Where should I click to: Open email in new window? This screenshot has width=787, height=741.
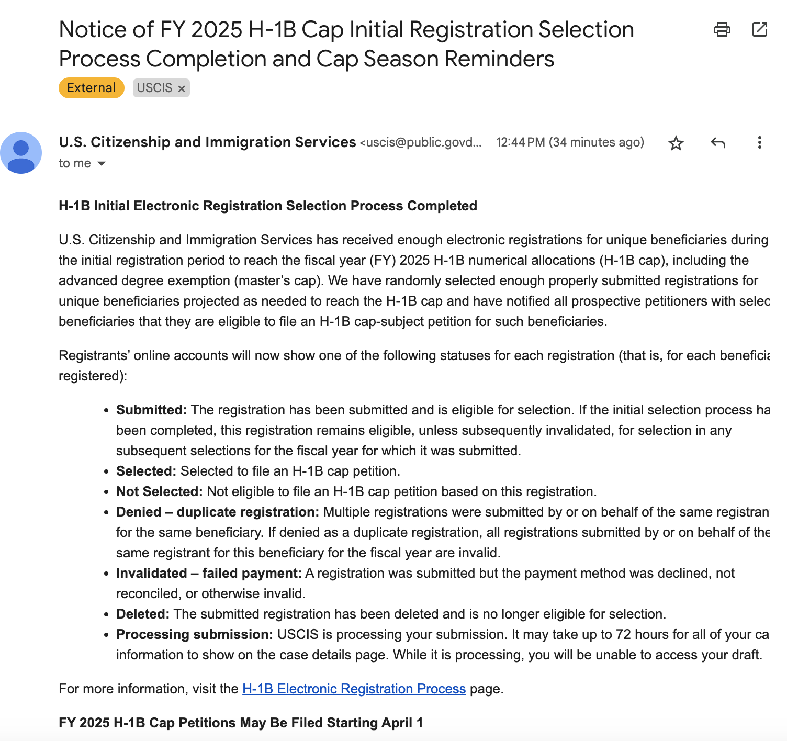(x=759, y=30)
